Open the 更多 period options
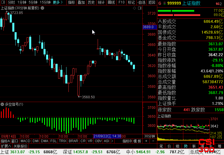224x155 pixels. click(x=58, y=2)
